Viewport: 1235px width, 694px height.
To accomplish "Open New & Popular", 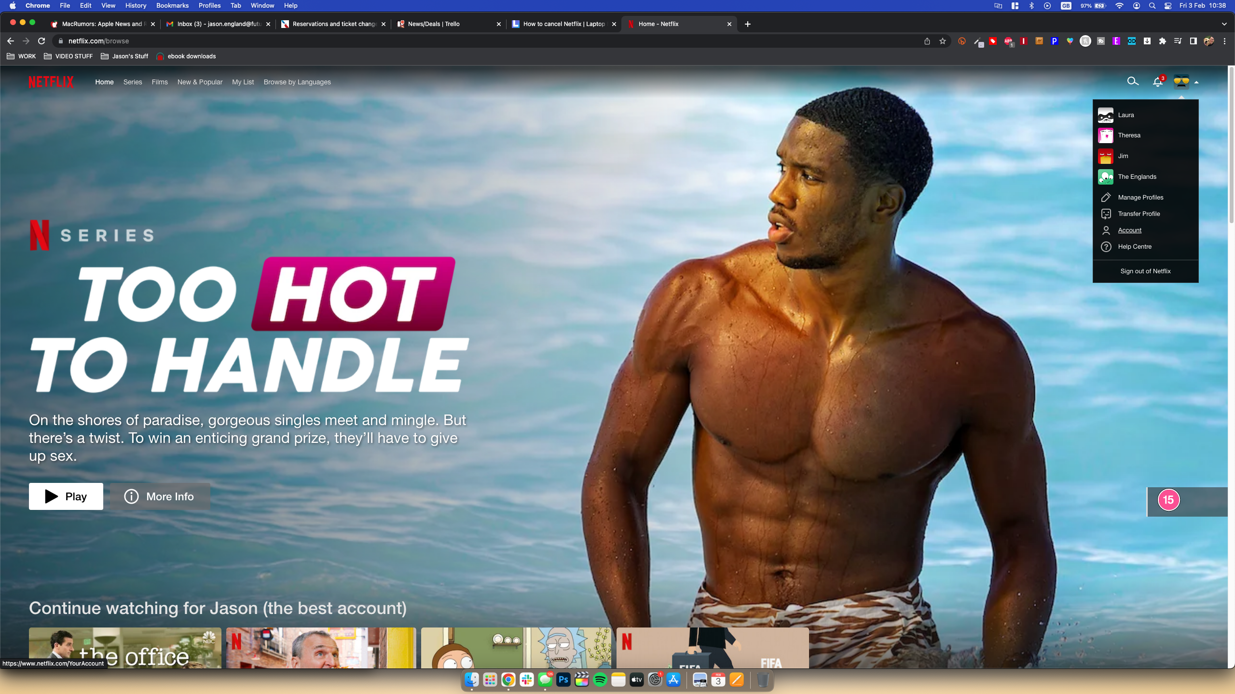I will 200,82.
